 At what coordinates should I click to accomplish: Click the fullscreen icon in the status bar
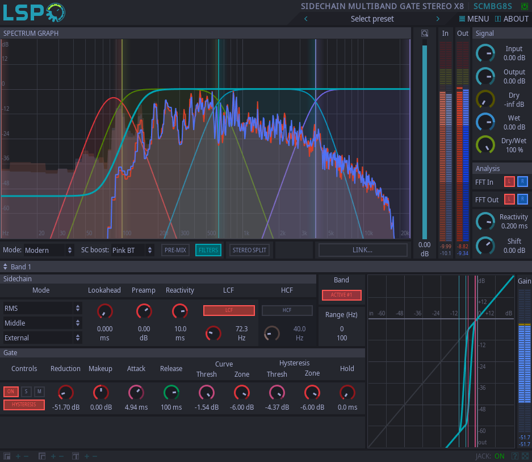click(525, 456)
